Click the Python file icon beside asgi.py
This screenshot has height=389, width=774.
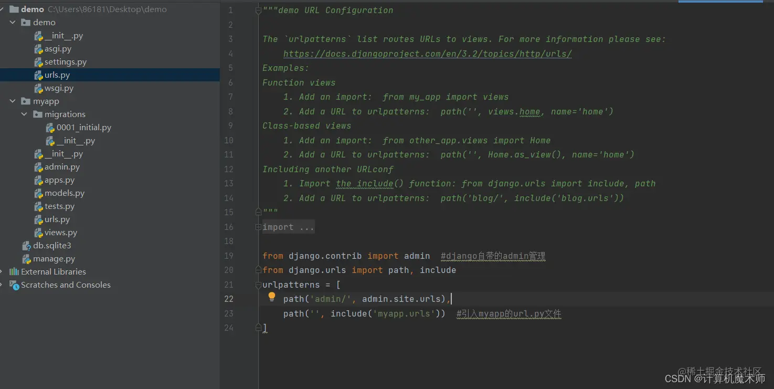point(38,49)
